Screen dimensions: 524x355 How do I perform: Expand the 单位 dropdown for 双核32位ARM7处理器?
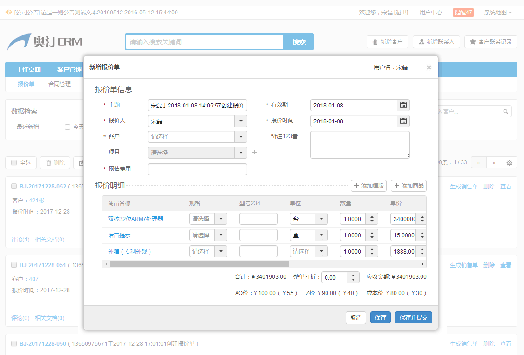321,219
